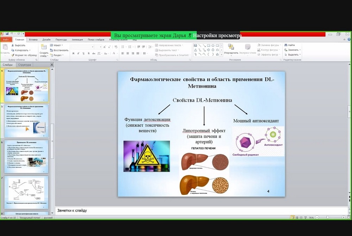352x236 pixels.
Task: Select slide 6 thumbnail in slides panel
Action: click(x=27, y=156)
